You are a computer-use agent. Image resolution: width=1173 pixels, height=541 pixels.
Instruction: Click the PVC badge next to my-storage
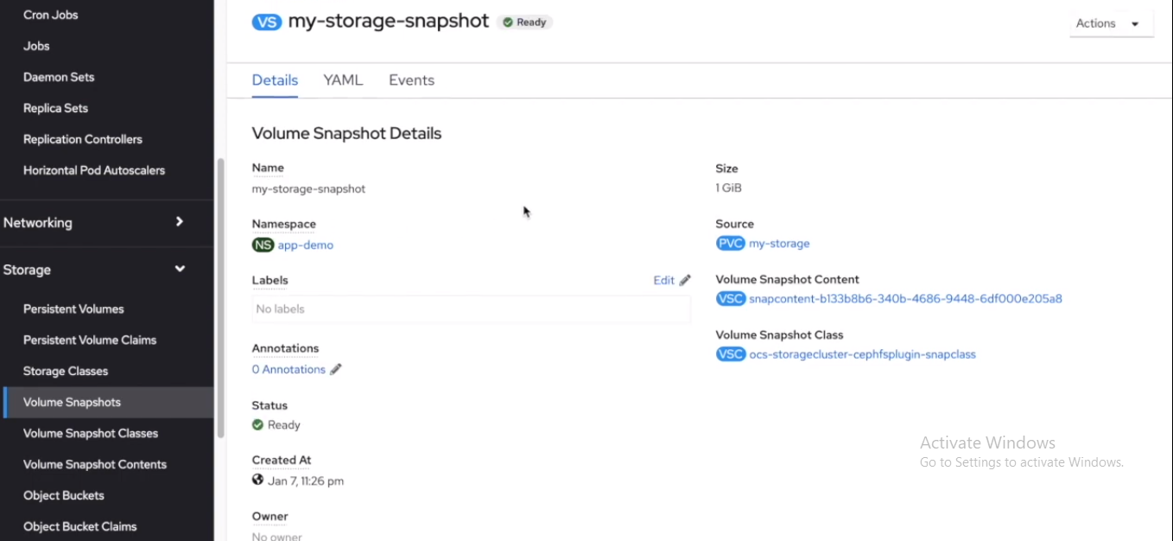(730, 244)
